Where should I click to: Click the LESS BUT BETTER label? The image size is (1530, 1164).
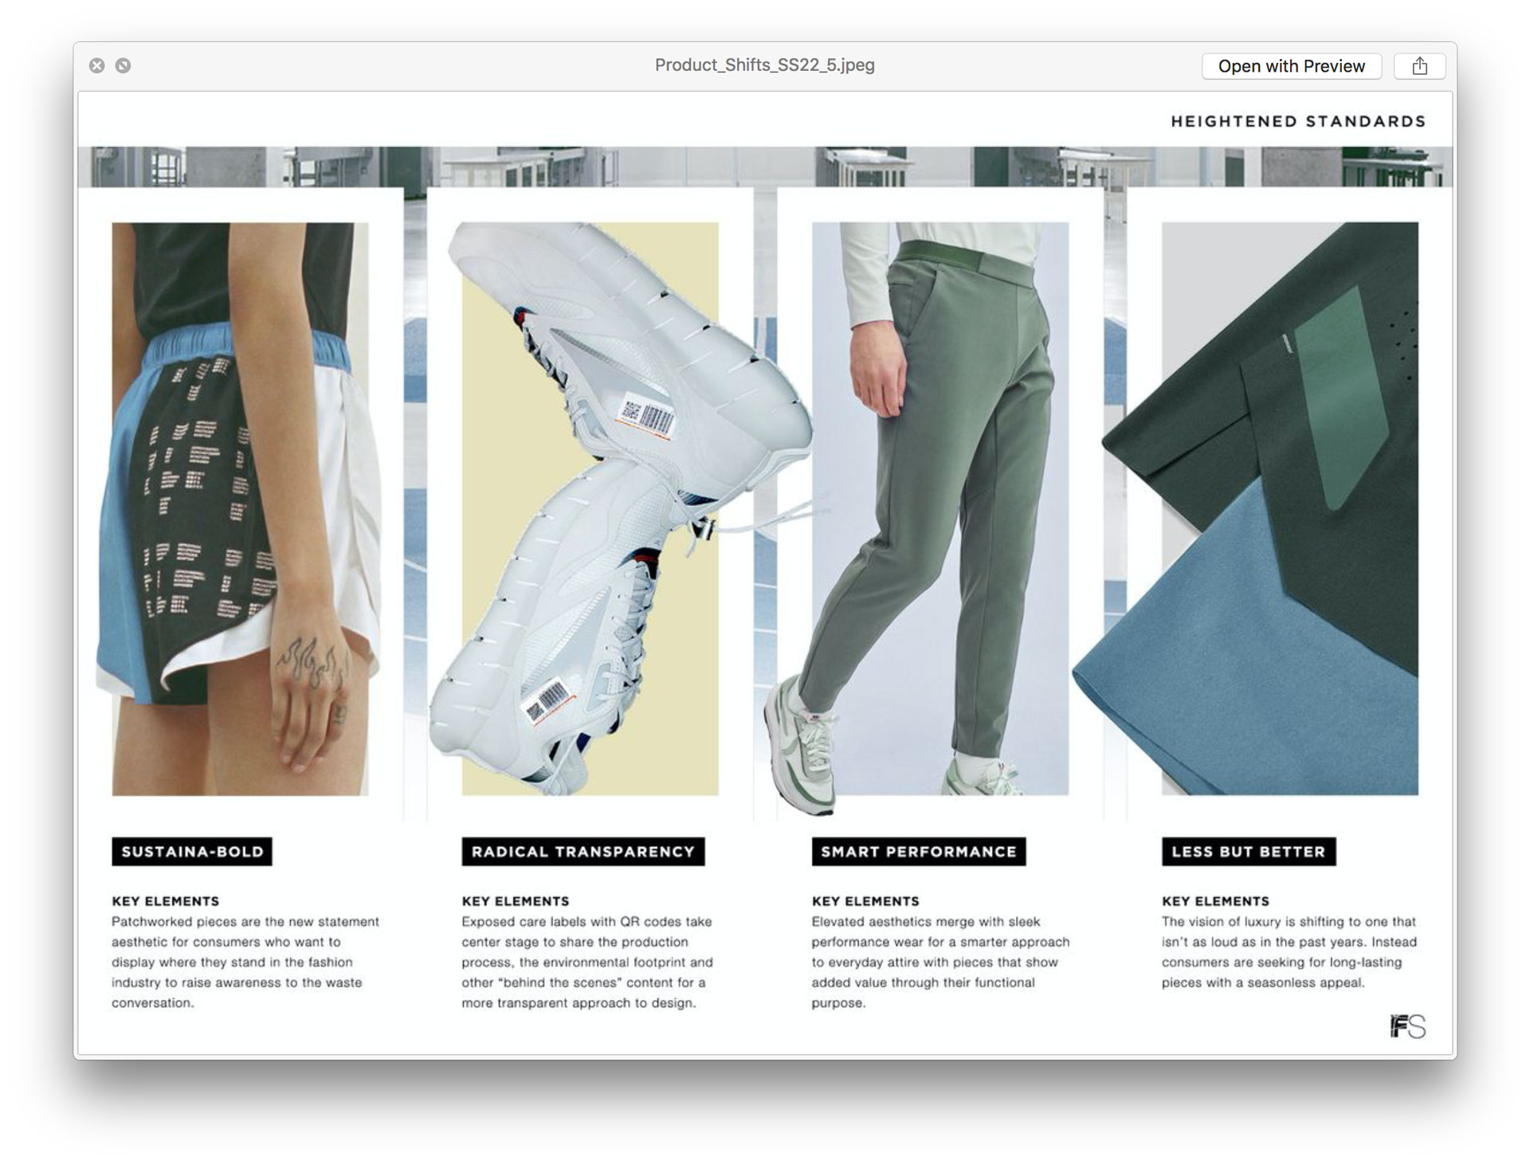[1249, 852]
